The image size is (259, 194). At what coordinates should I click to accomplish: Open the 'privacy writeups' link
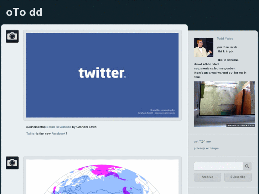pos(206,148)
